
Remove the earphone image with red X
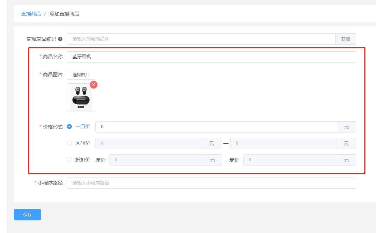click(94, 85)
